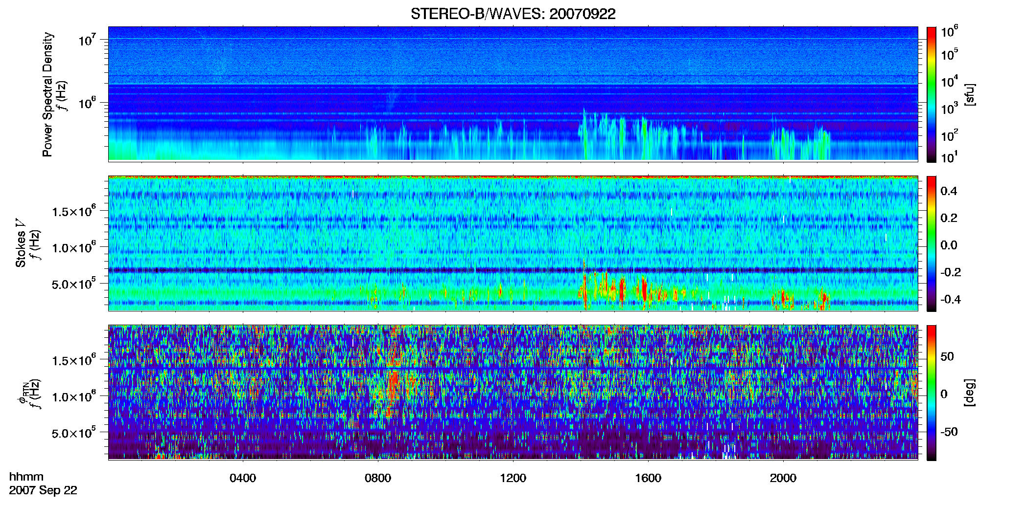Click 5.0×10^5 tick in Stokes V panel
This screenshot has width=1026, height=528.
(73, 284)
